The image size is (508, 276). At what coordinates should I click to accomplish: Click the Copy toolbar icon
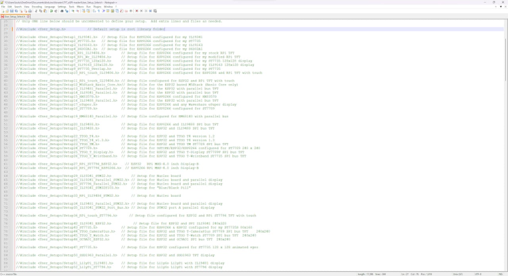(41, 11)
